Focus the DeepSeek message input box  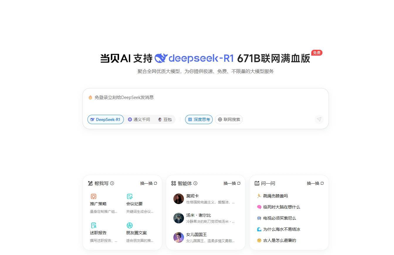[x=205, y=101]
